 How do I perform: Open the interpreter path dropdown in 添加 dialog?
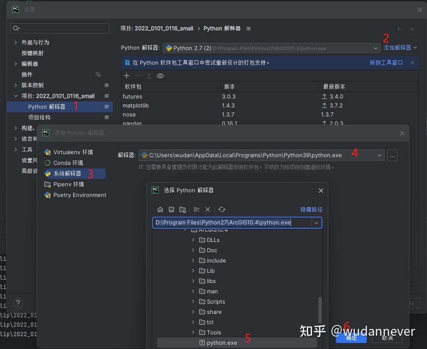380,155
